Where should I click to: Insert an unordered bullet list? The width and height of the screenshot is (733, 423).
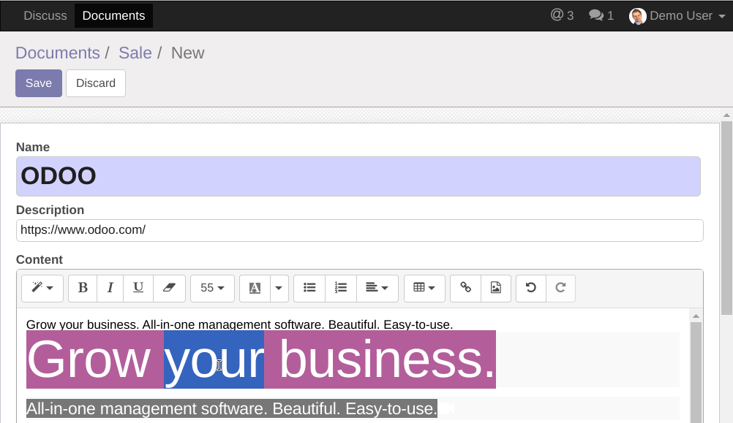(309, 288)
